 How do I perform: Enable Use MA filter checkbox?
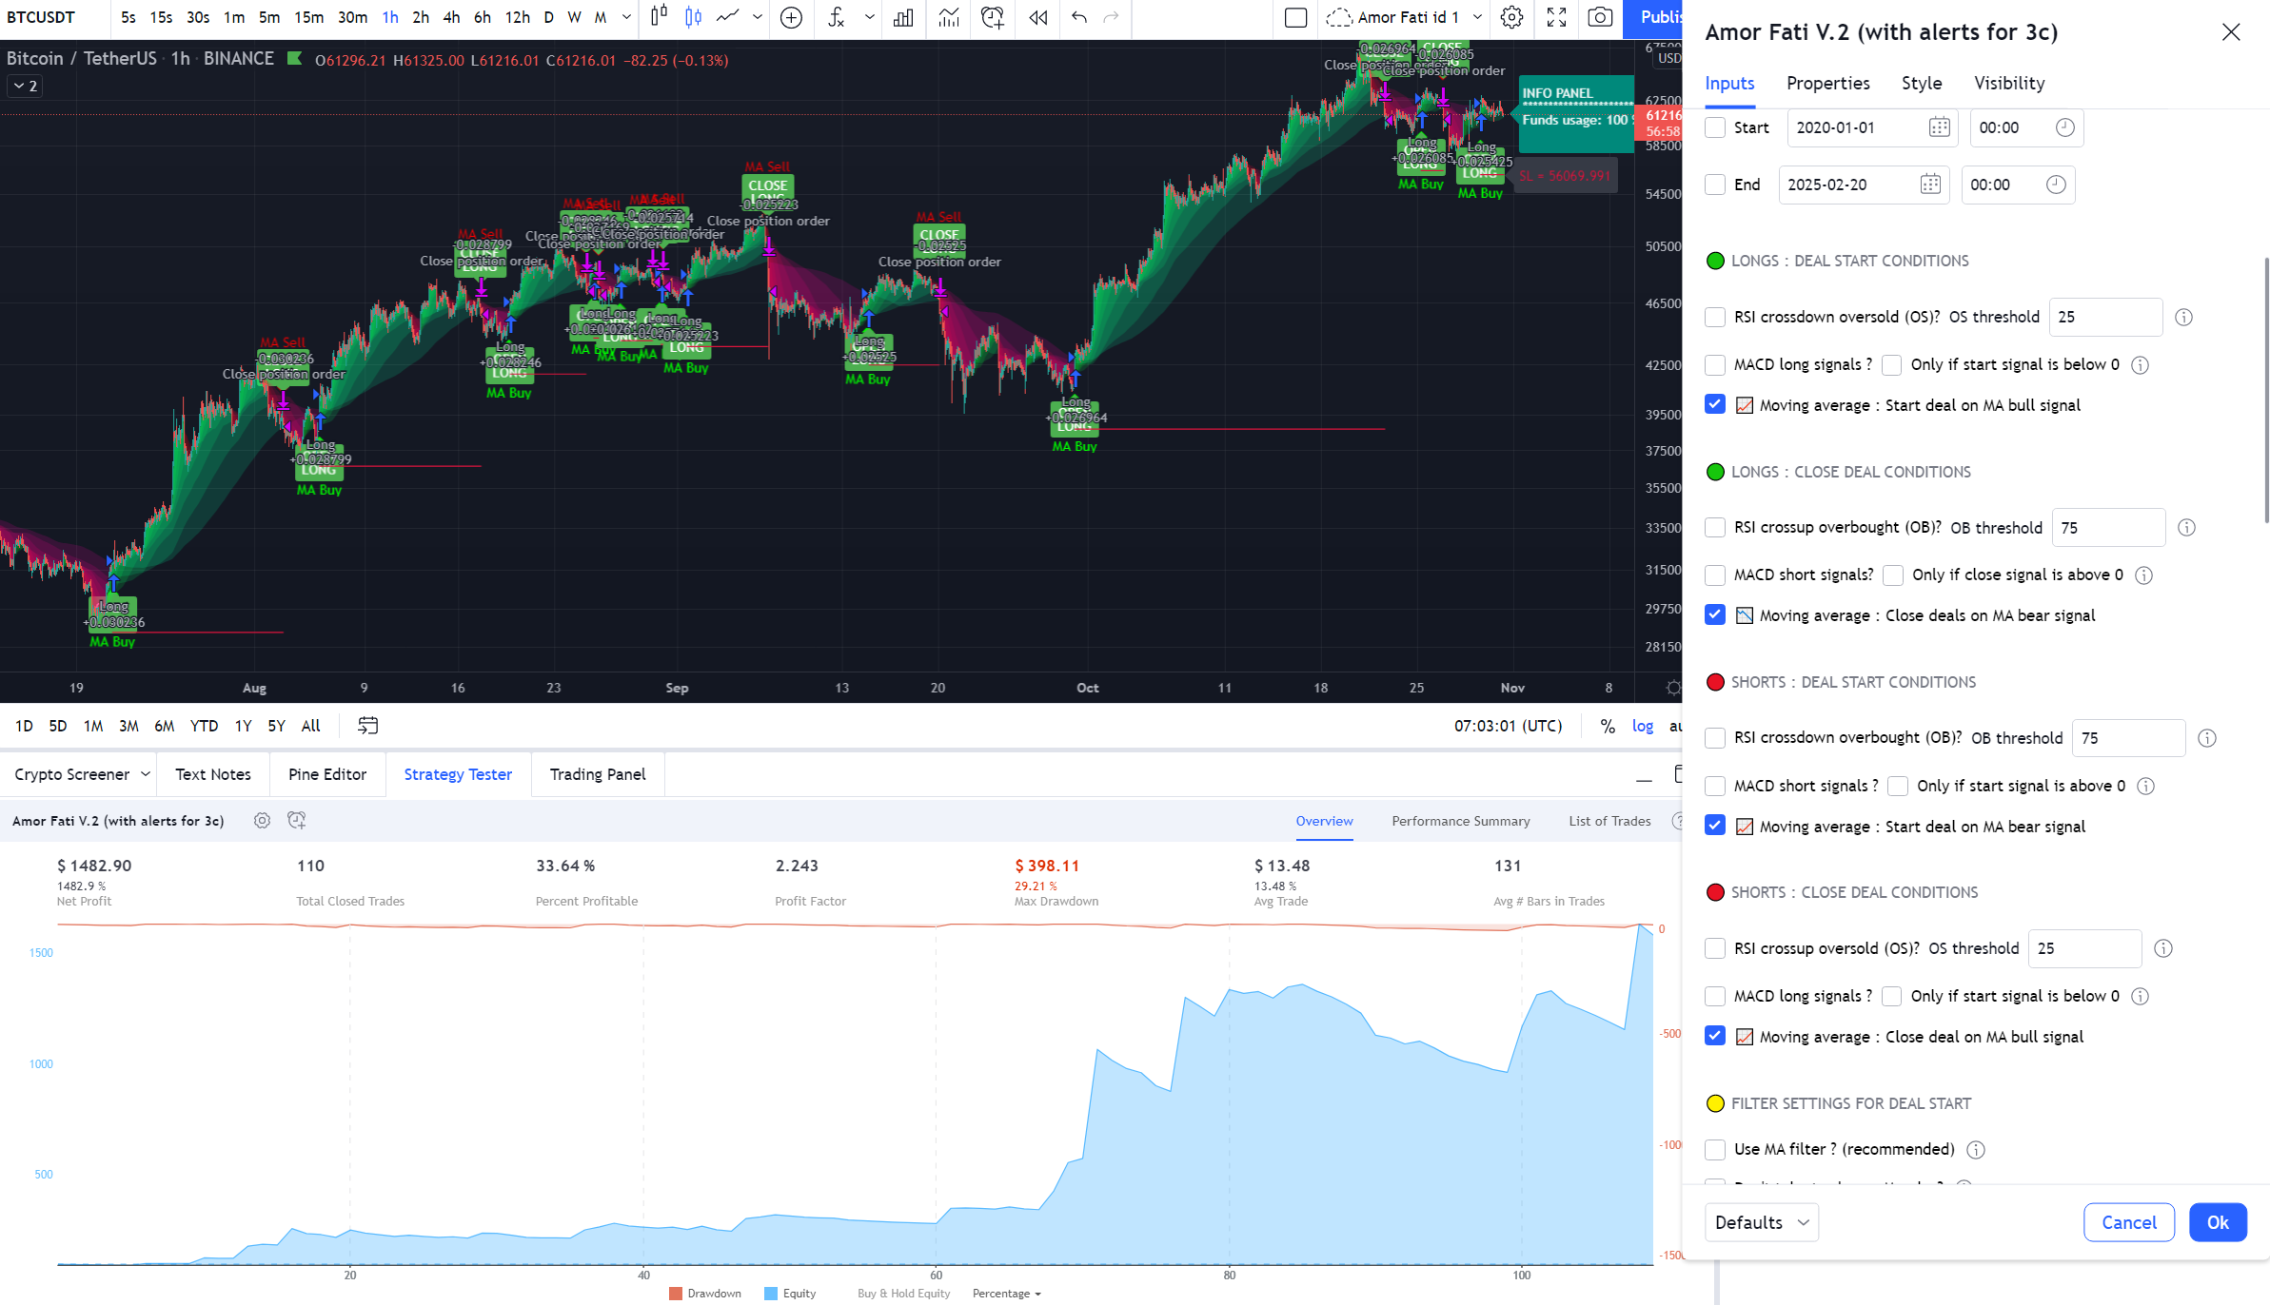click(x=1715, y=1149)
